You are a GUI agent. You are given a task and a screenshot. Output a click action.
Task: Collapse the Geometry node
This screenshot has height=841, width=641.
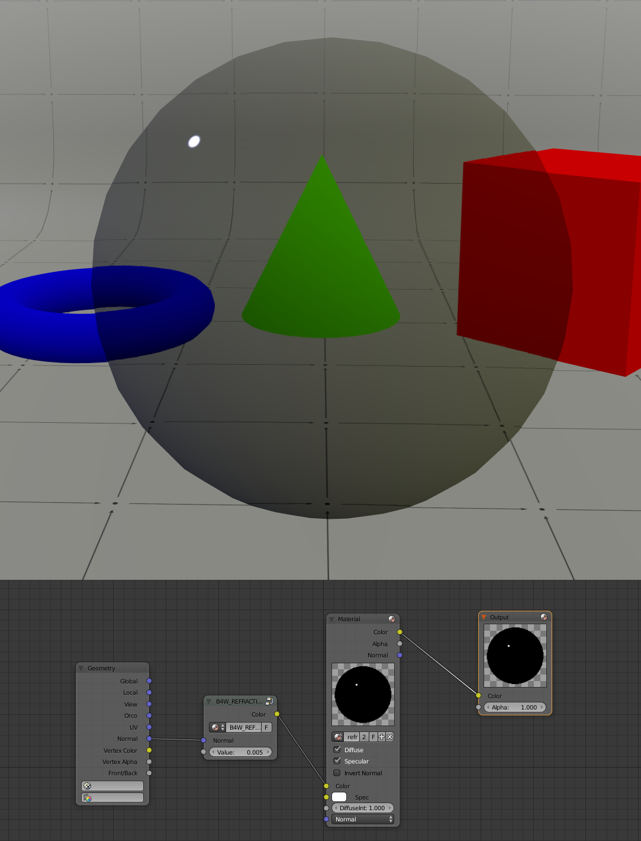81,668
